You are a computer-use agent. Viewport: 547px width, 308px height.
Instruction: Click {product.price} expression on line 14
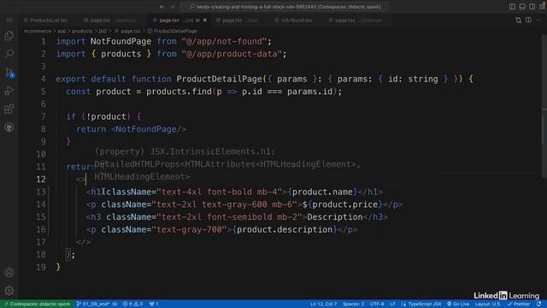344,204
